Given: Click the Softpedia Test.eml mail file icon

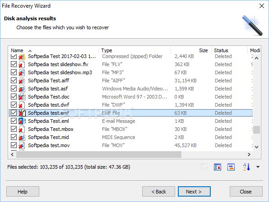Looking at the screenshot, I should click(22, 121).
